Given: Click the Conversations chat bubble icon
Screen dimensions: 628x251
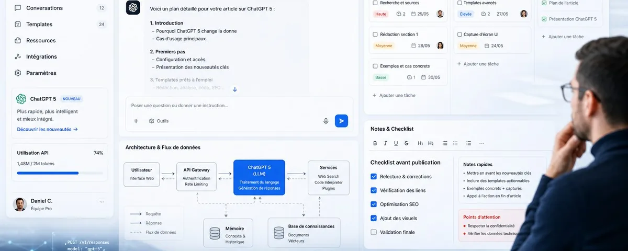Looking at the screenshot, I should 18,8.
